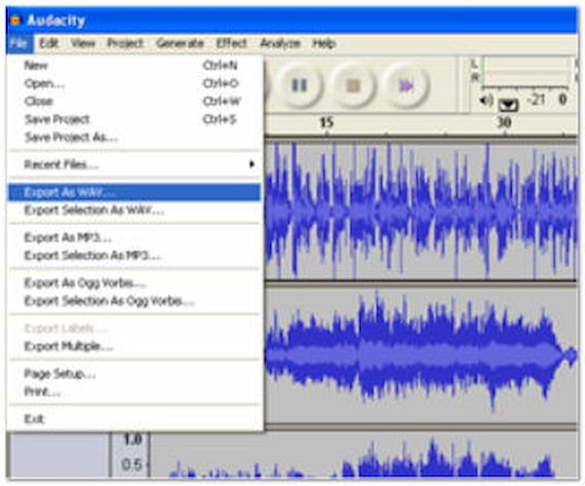Open the Analyze menu
Viewport: 585px width, 486px height.
[280, 43]
